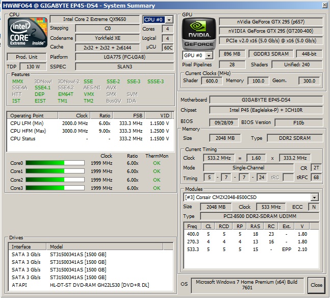Click the PC2-8500 DDR2-SDRAM UDIMM field
The width and height of the screenshot is (330, 298).
click(260, 216)
